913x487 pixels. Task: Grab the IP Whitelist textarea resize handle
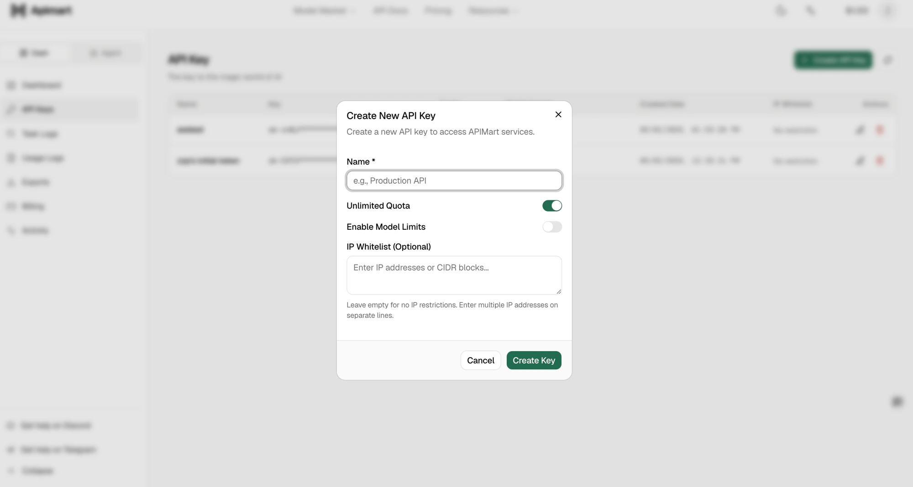coord(559,291)
